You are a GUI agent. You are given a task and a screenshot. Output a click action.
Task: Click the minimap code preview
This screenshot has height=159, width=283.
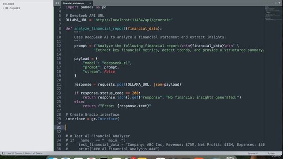click(x=273, y=14)
